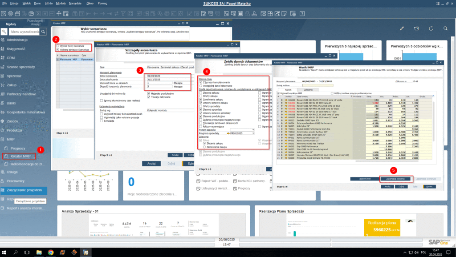This screenshot has width=456, height=257.
Task: Open the Narzędzia menu
Action: point(75,4)
